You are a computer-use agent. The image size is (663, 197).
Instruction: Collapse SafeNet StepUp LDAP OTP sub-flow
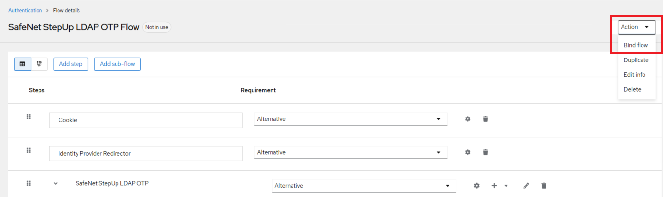point(55,184)
